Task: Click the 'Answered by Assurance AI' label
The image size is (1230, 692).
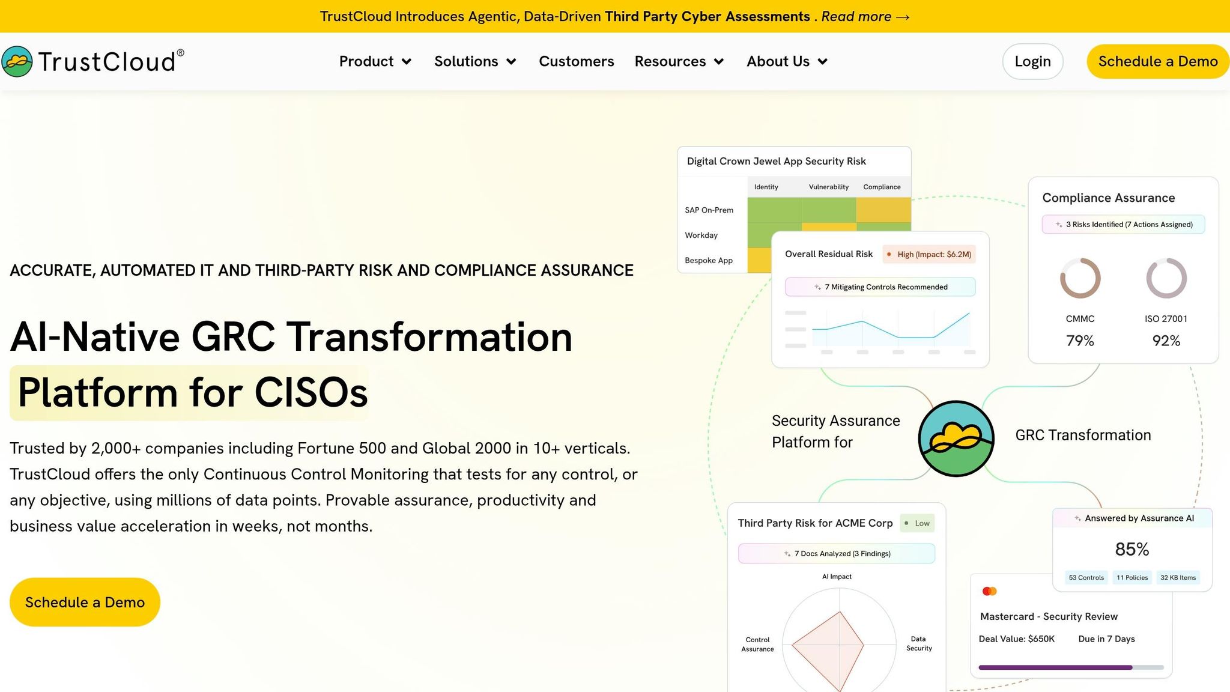Action: pos(1139,518)
